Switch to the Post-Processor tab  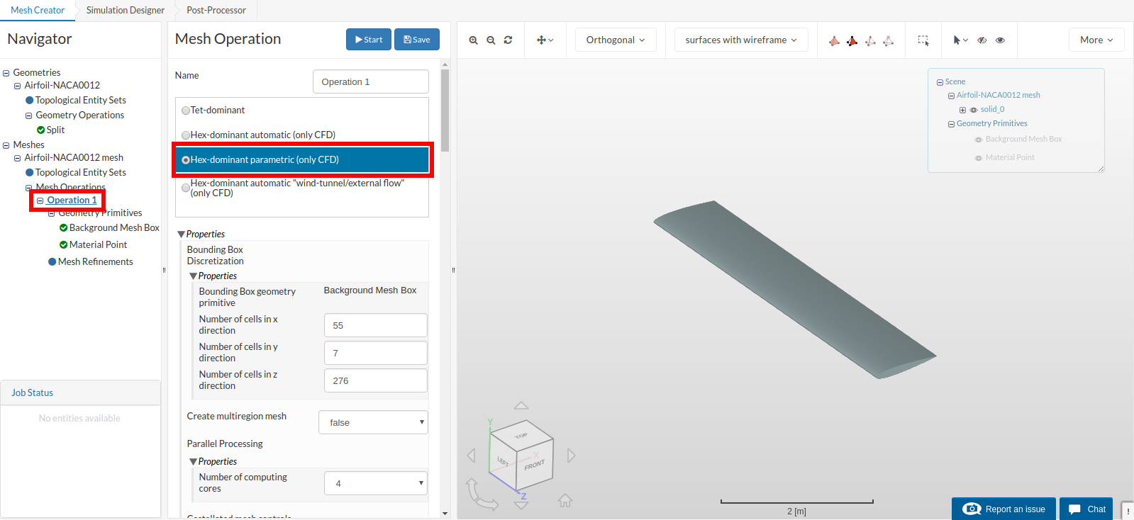216,10
